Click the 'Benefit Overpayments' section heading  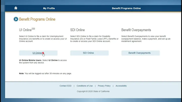136,30
